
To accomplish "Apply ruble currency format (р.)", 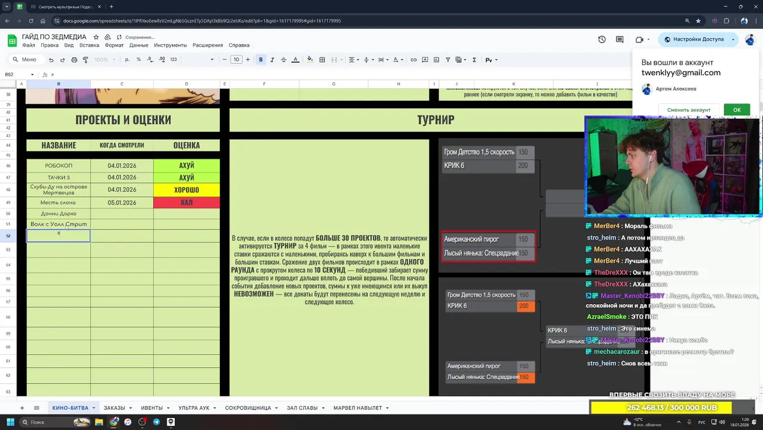I will coord(127,60).
